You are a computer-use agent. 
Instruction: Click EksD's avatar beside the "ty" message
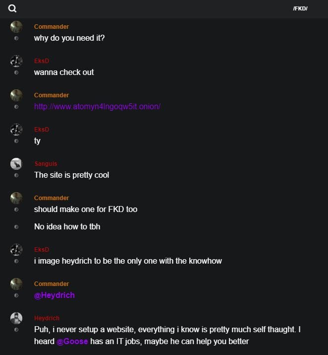[x=16, y=130]
